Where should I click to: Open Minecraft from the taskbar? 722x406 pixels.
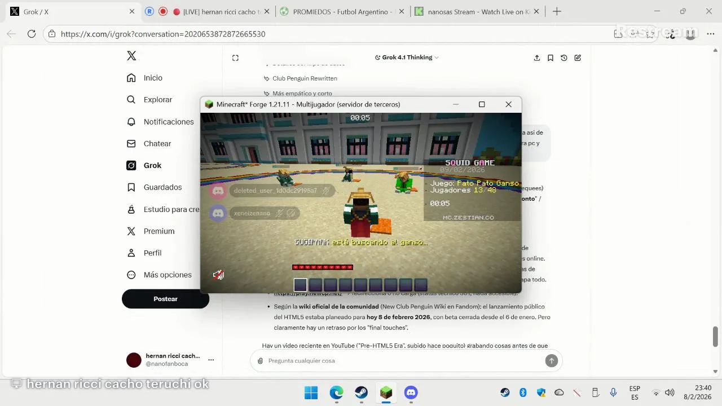tap(386, 392)
